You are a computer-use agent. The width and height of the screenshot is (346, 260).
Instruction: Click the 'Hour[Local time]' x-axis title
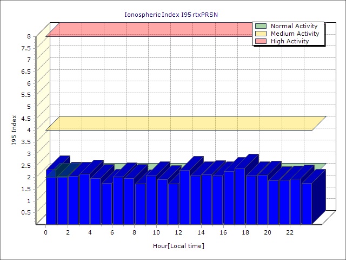pos(178,246)
